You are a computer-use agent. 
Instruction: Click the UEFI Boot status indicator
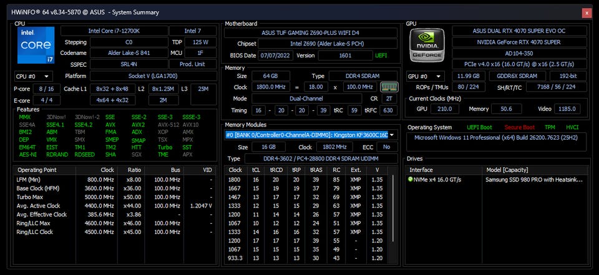point(479,127)
